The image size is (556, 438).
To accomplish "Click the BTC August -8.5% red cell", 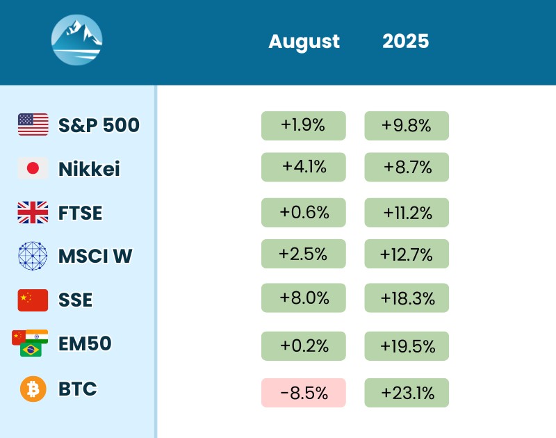I will coord(304,393).
